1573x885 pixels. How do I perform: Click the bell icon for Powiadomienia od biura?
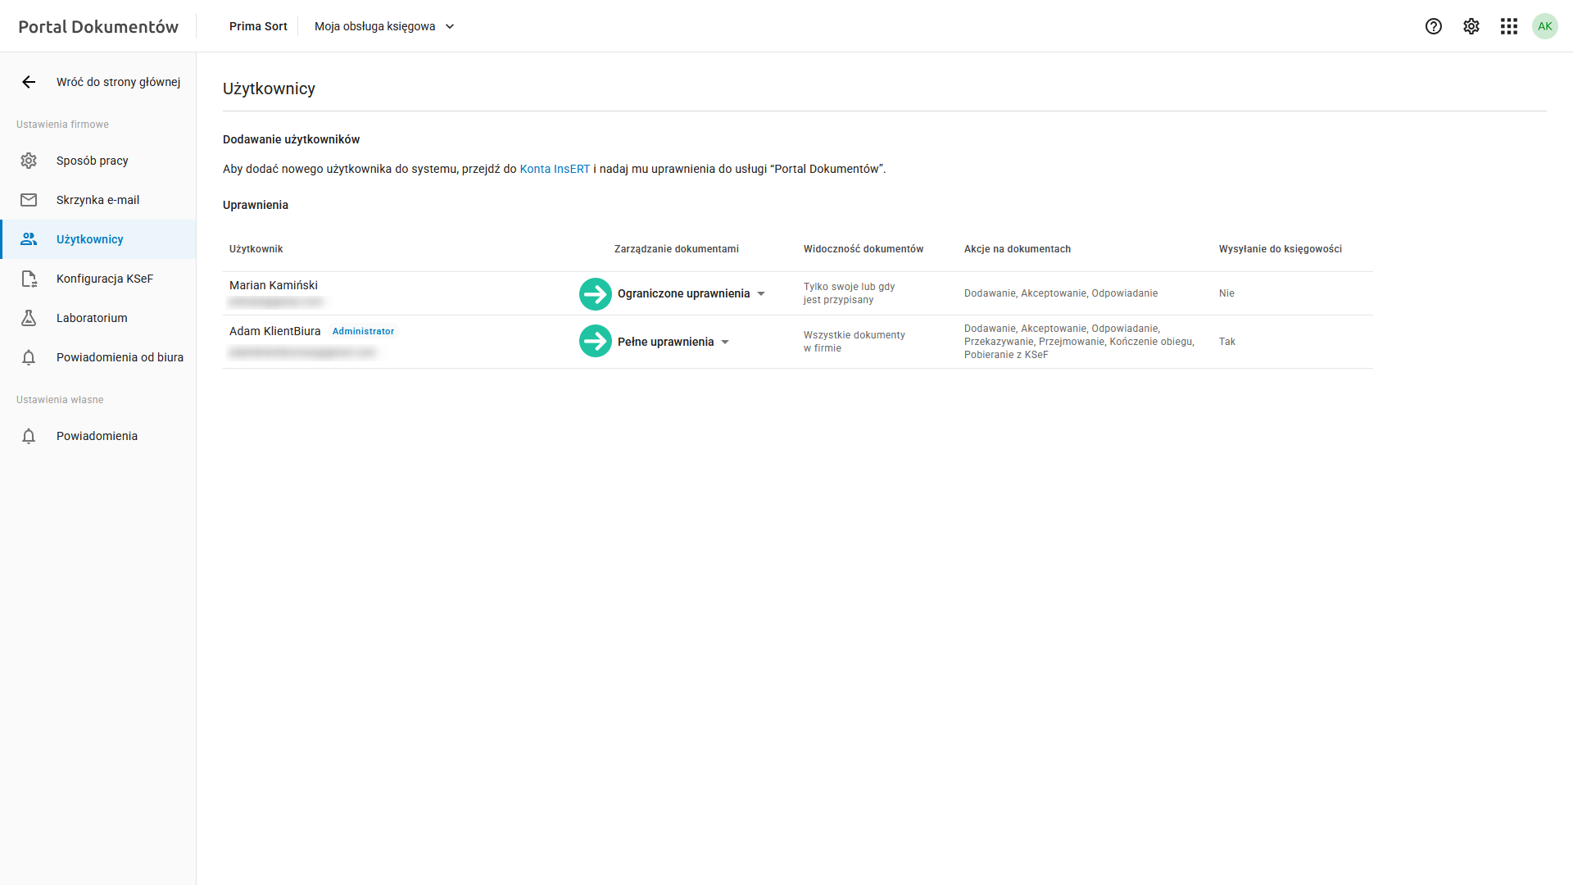click(29, 357)
